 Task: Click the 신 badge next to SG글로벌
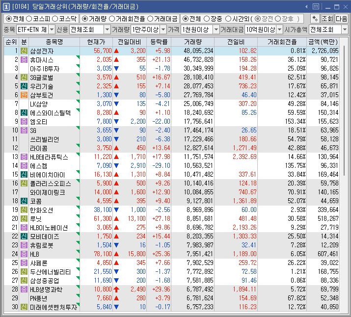(x=24, y=78)
